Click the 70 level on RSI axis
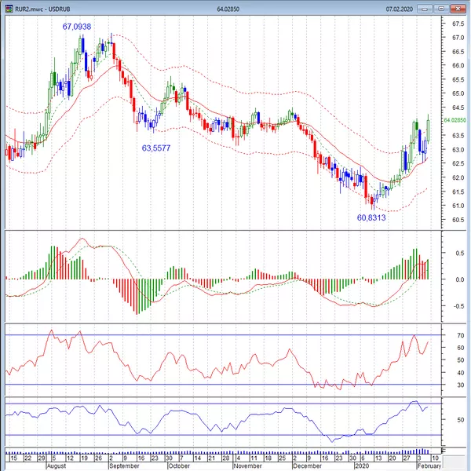 [461, 335]
